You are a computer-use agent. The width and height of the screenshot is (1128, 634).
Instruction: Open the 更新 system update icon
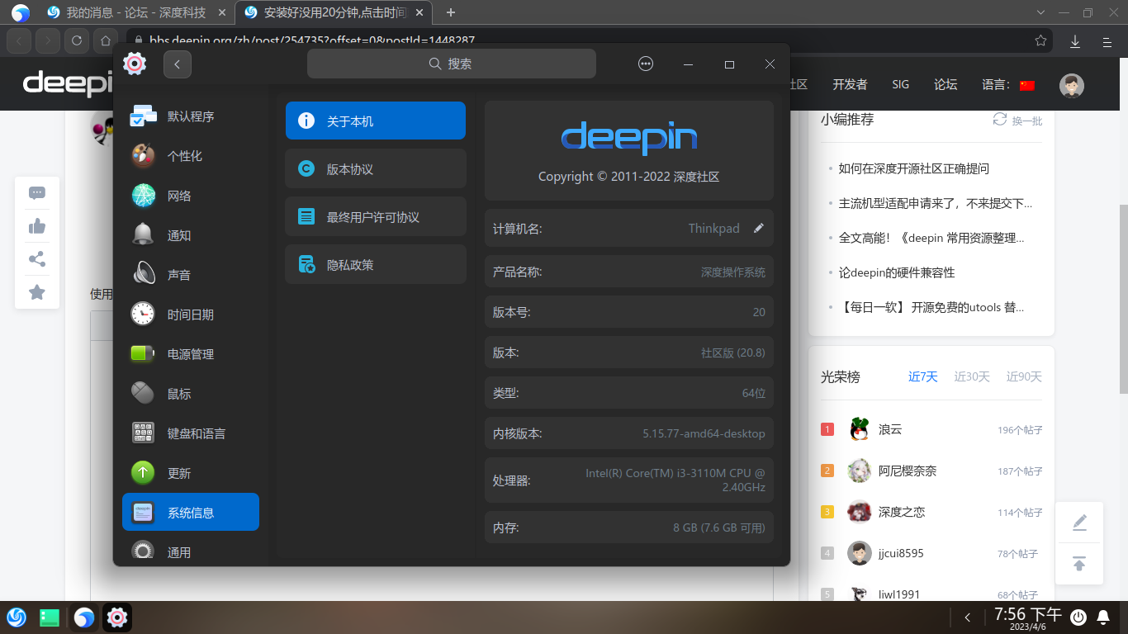(143, 472)
